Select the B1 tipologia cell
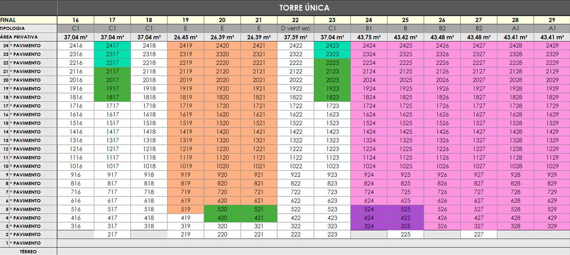Viewport: 570px width, 255px height. coord(369,29)
